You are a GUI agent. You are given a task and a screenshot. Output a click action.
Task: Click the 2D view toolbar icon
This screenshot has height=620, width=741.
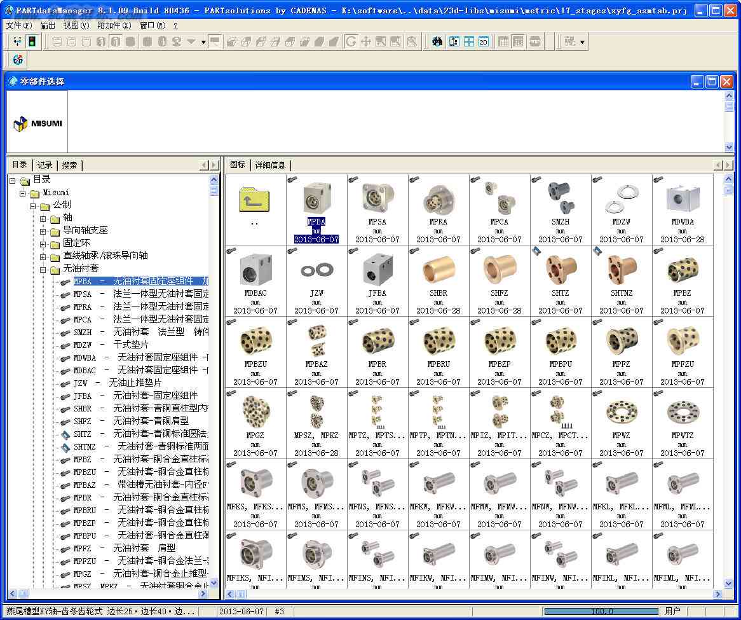484,41
